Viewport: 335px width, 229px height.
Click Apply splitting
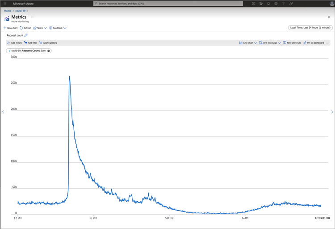click(48, 43)
